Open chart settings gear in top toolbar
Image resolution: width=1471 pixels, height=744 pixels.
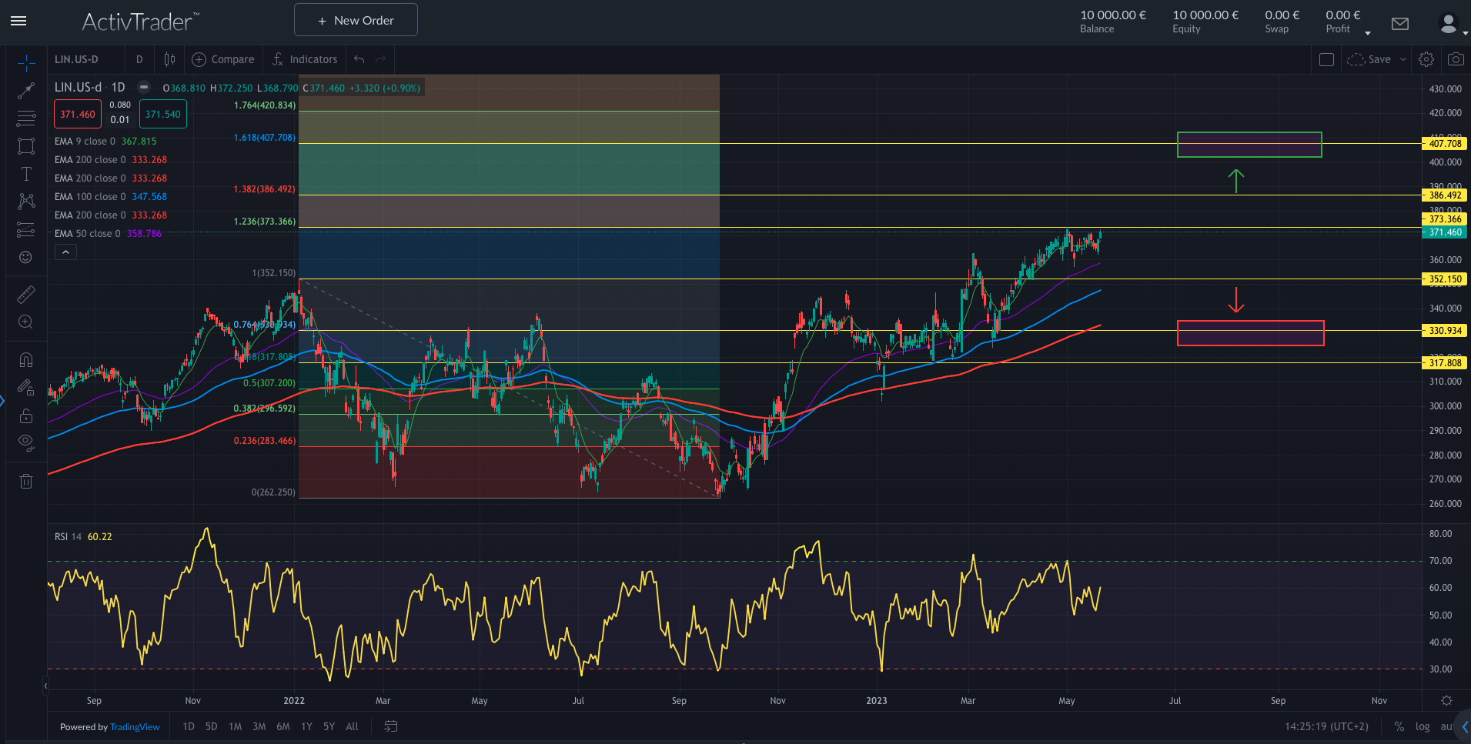1426,59
